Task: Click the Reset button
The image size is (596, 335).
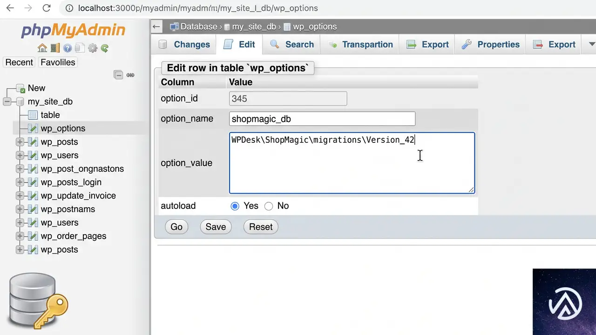Action: point(261,227)
